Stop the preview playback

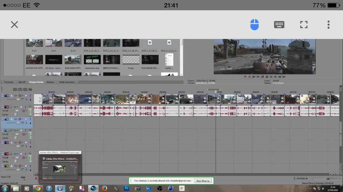point(267,76)
